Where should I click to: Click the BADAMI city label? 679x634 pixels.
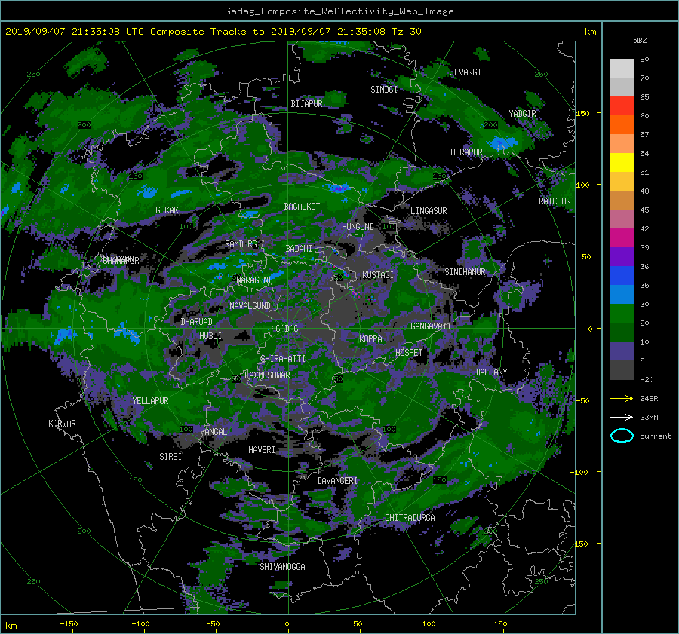coord(299,249)
